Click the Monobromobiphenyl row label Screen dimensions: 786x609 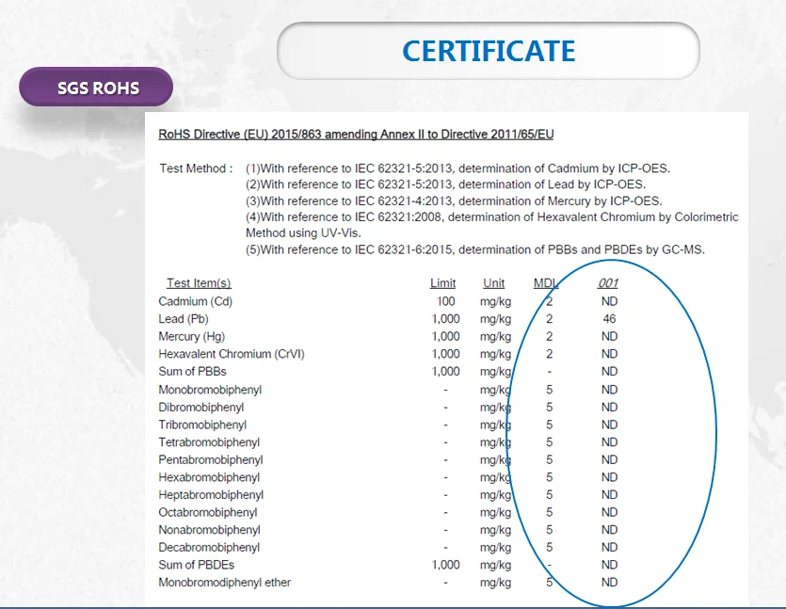click(x=210, y=390)
